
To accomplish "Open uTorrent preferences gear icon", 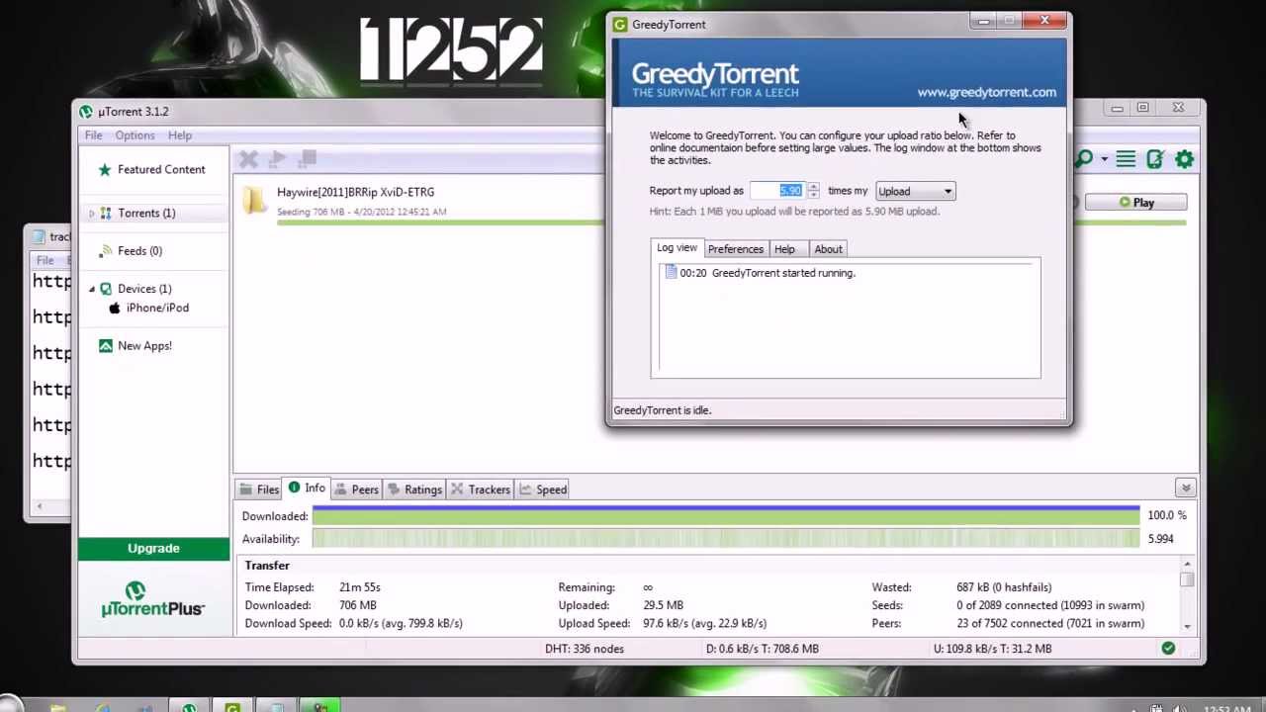I will coord(1184,159).
